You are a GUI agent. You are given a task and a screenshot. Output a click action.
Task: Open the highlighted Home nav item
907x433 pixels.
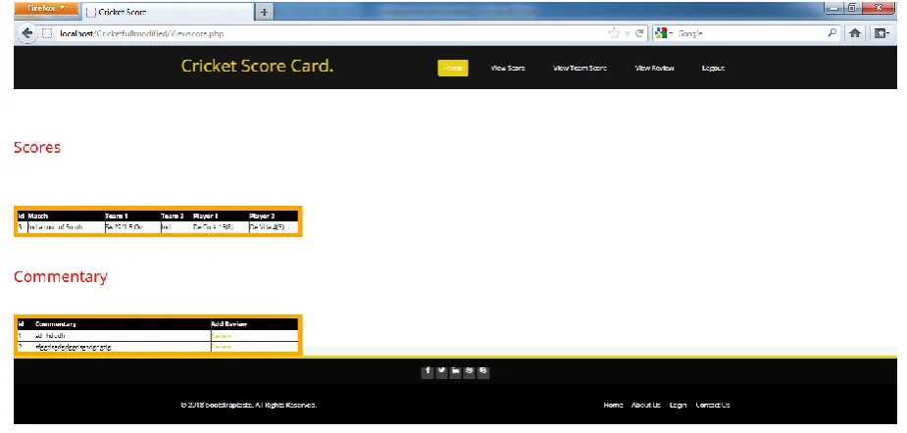pos(452,68)
